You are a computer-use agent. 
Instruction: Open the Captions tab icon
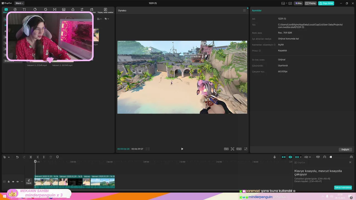pyautogui.click(x=64, y=9)
